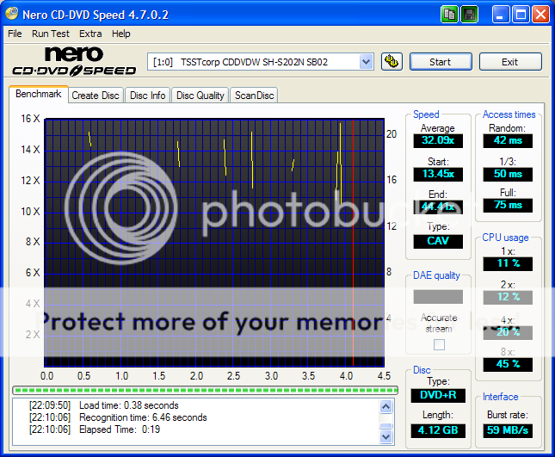Toggle the Accurate stream checkbox
Viewport: 555px width, 457px height.
tap(439, 344)
